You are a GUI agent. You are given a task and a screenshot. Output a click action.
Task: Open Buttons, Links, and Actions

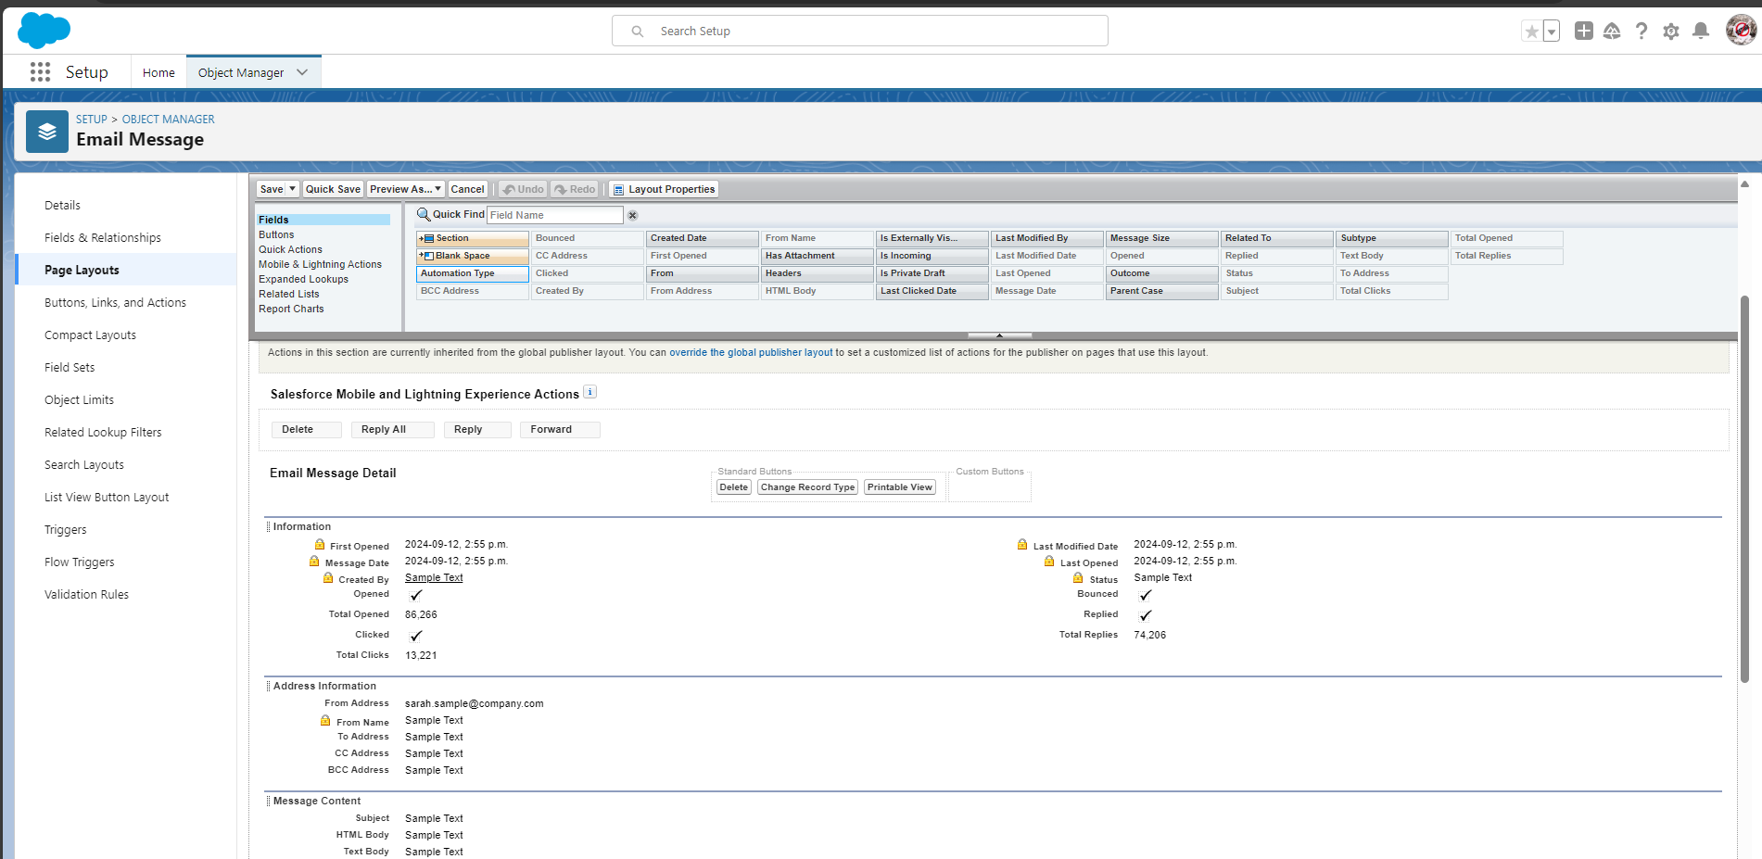[x=115, y=302]
